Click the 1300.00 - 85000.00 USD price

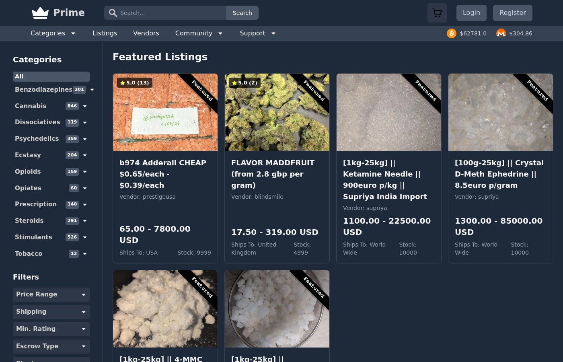click(499, 226)
